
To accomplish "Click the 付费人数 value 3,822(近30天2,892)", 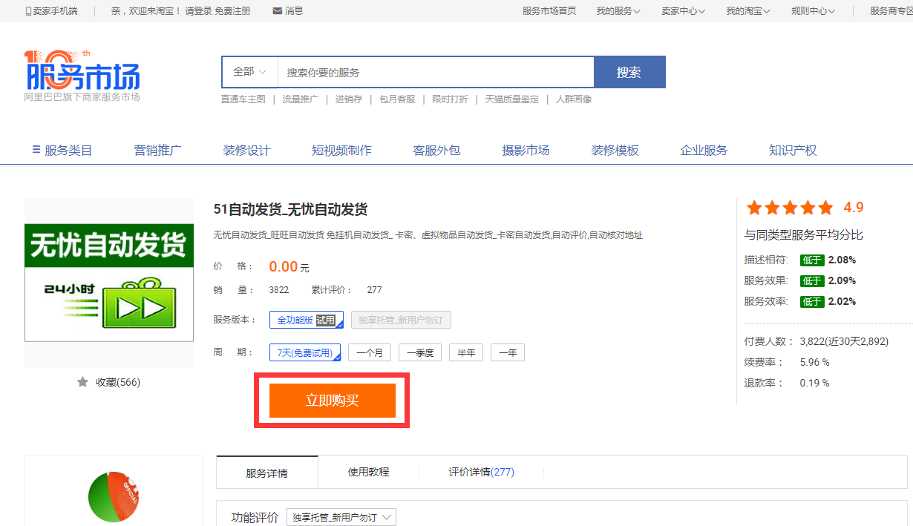I will tap(844, 341).
